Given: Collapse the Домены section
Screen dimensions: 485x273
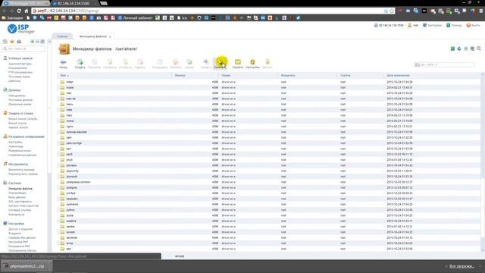Looking at the screenshot, I should (x=14, y=90).
